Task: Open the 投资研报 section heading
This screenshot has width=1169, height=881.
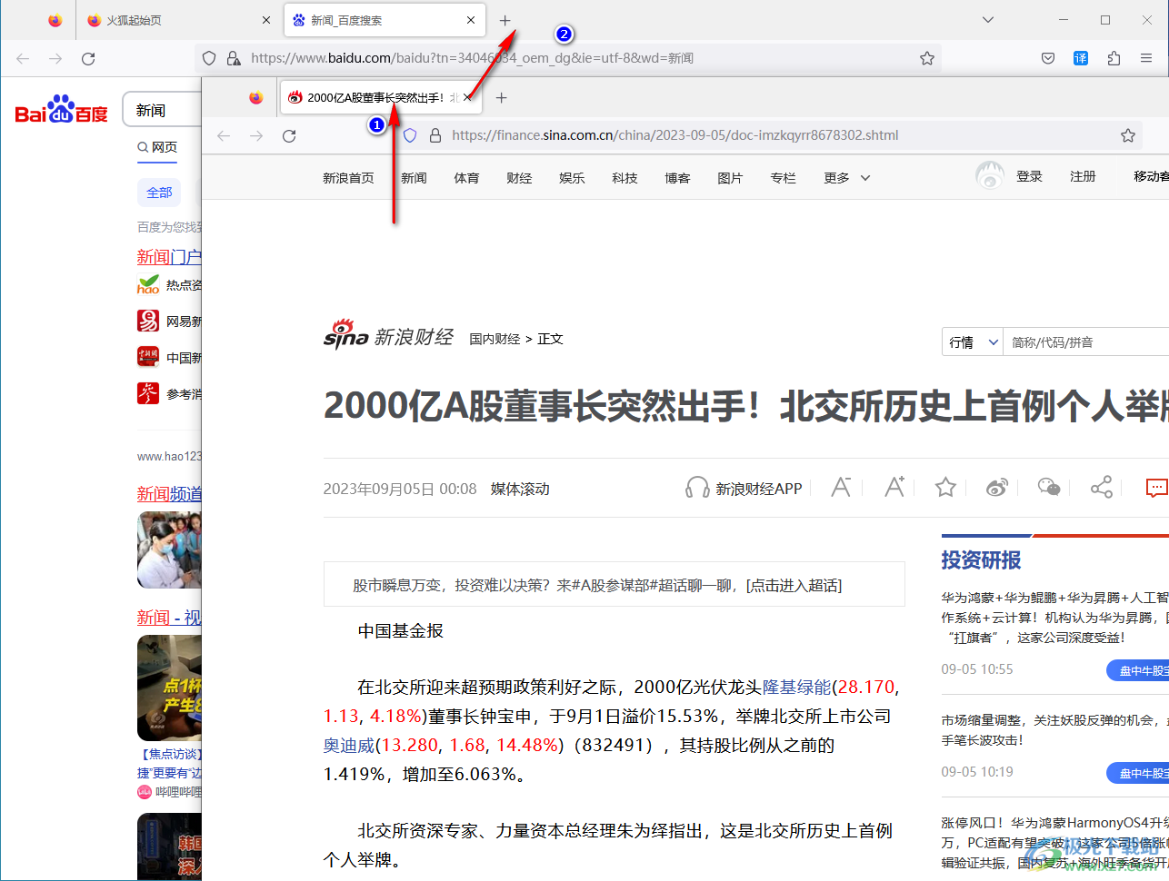Action: click(x=981, y=560)
